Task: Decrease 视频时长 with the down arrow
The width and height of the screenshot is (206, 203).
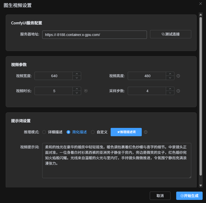Action: click(x=77, y=93)
